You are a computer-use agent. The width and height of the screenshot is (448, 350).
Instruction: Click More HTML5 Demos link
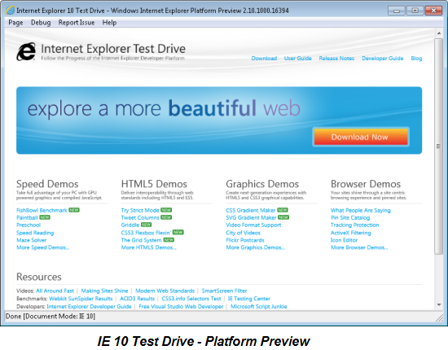(148, 247)
